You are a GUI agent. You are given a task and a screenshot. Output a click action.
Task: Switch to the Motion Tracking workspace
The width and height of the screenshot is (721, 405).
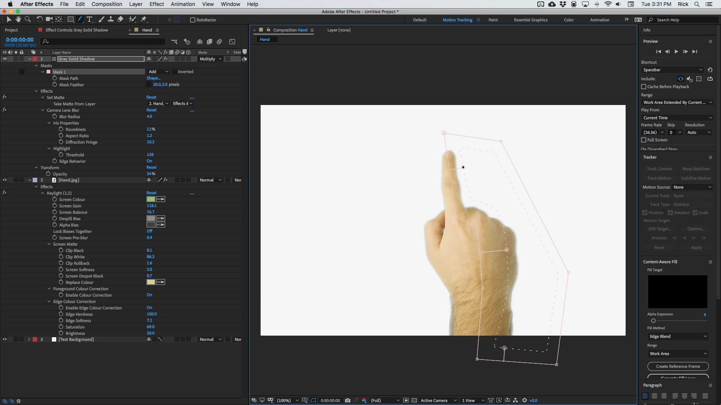tap(457, 20)
